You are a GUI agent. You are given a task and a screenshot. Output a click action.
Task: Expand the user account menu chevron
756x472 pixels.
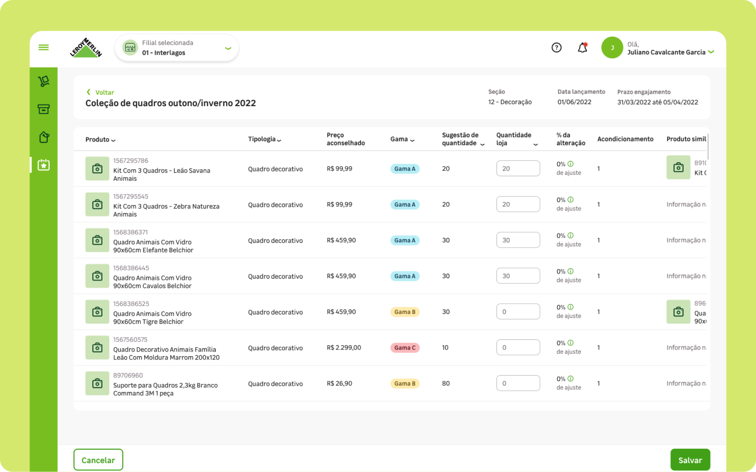(x=711, y=52)
